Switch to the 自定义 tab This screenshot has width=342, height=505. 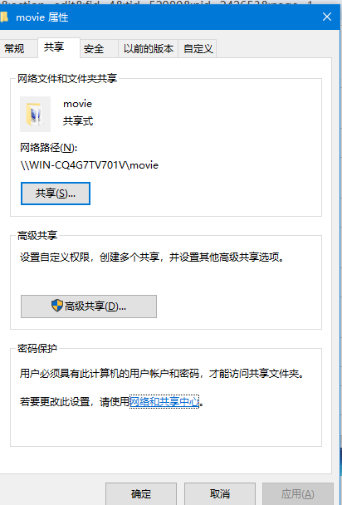(x=198, y=49)
